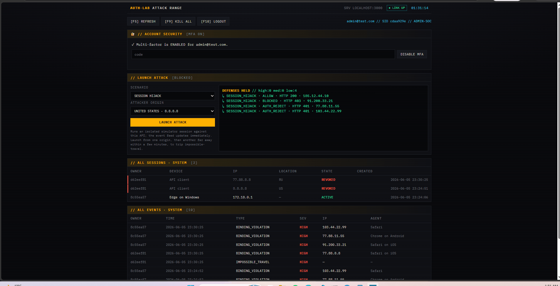Click the DEVICE column header
The height and width of the screenshot is (286, 560).
[176, 171]
